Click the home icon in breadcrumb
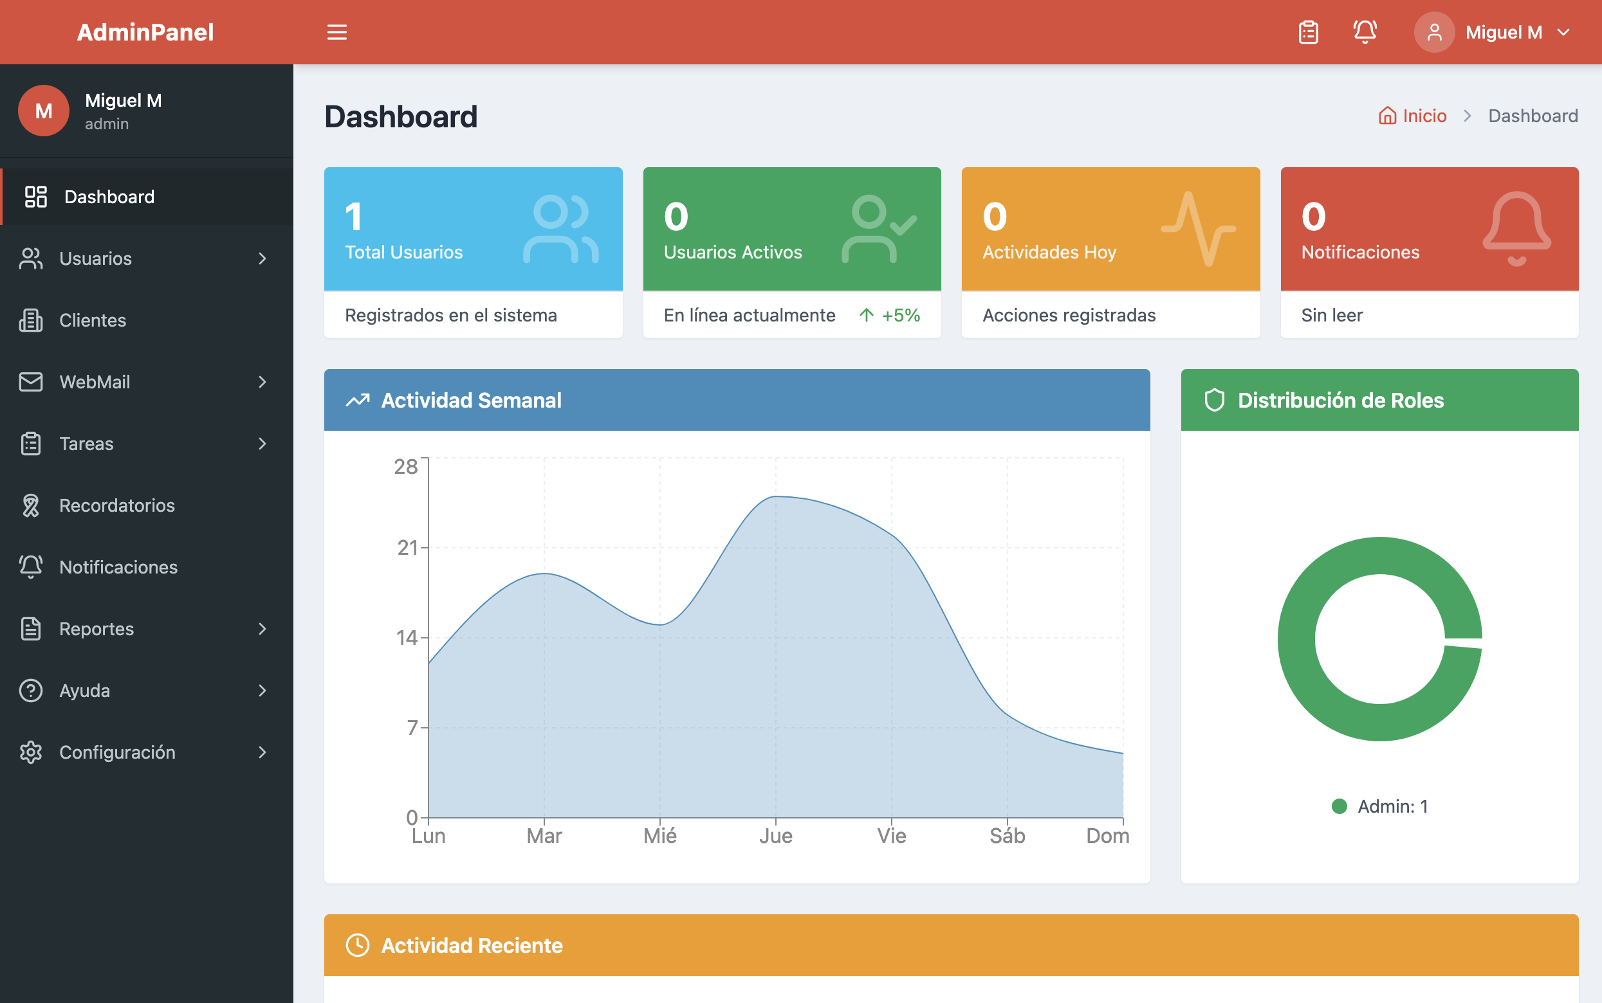1602x1003 pixels. pos(1387,116)
